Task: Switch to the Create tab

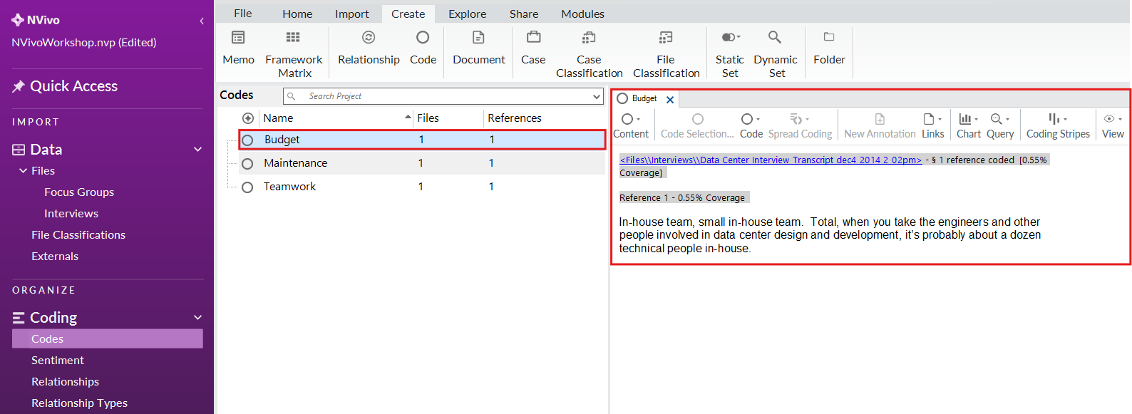Action: click(x=408, y=14)
